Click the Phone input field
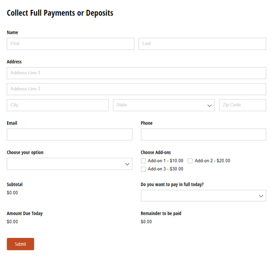This screenshot has height=257, width=273. tap(203, 134)
